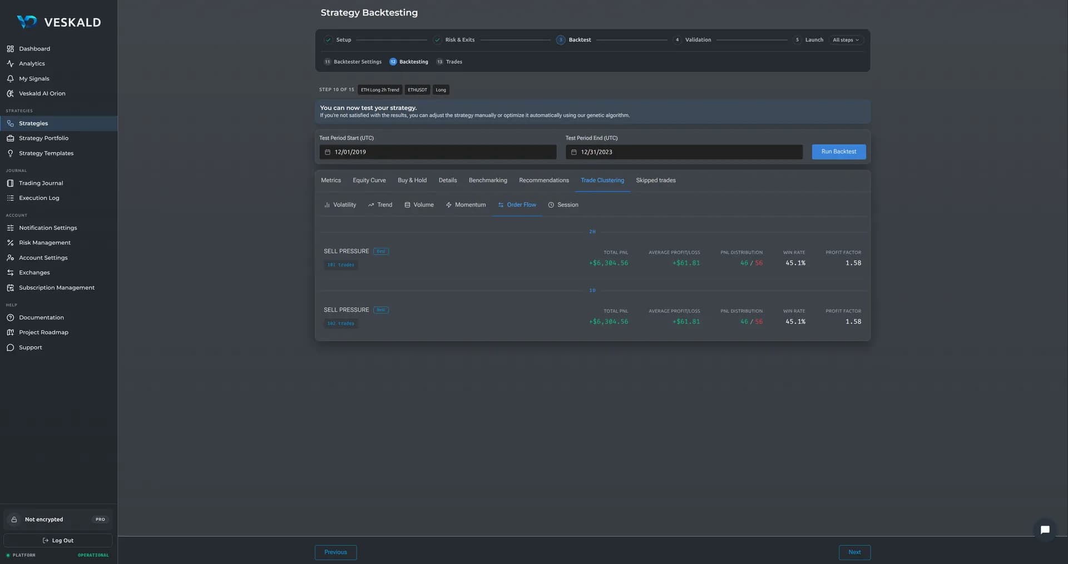Open the Details tab

coord(448,181)
